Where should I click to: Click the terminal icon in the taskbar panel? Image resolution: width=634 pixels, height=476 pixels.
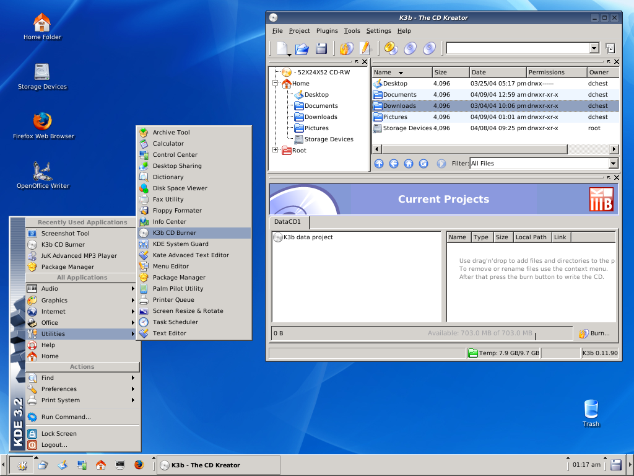pos(119,465)
